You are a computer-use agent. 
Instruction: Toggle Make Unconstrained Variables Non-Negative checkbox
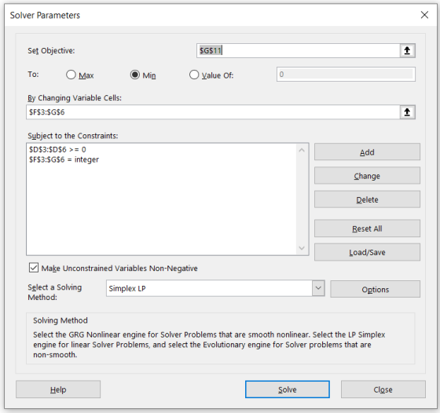pyautogui.click(x=34, y=268)
